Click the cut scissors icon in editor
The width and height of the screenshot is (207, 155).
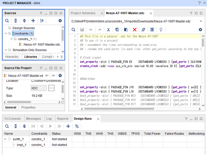(x=108, y=29)
